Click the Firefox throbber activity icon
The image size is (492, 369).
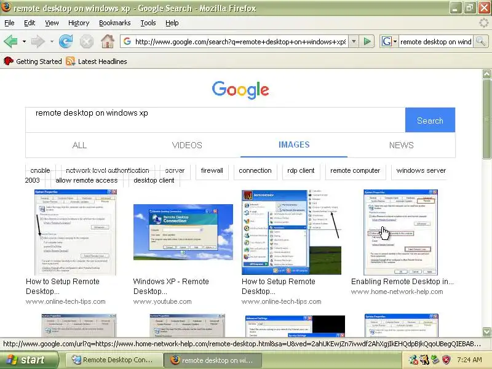[484, 23]
